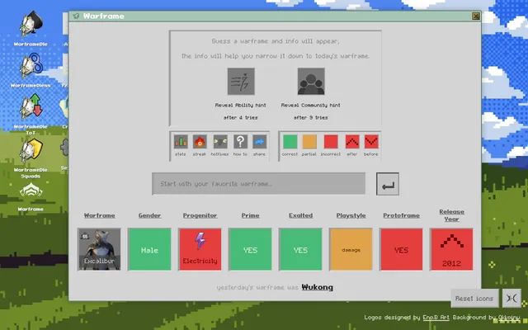Open the how to question mark icon
This screenshot has height=330, width=528.
pos(240,142)
